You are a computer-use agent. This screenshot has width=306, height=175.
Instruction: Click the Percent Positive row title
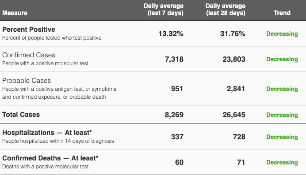coord(29,30)
